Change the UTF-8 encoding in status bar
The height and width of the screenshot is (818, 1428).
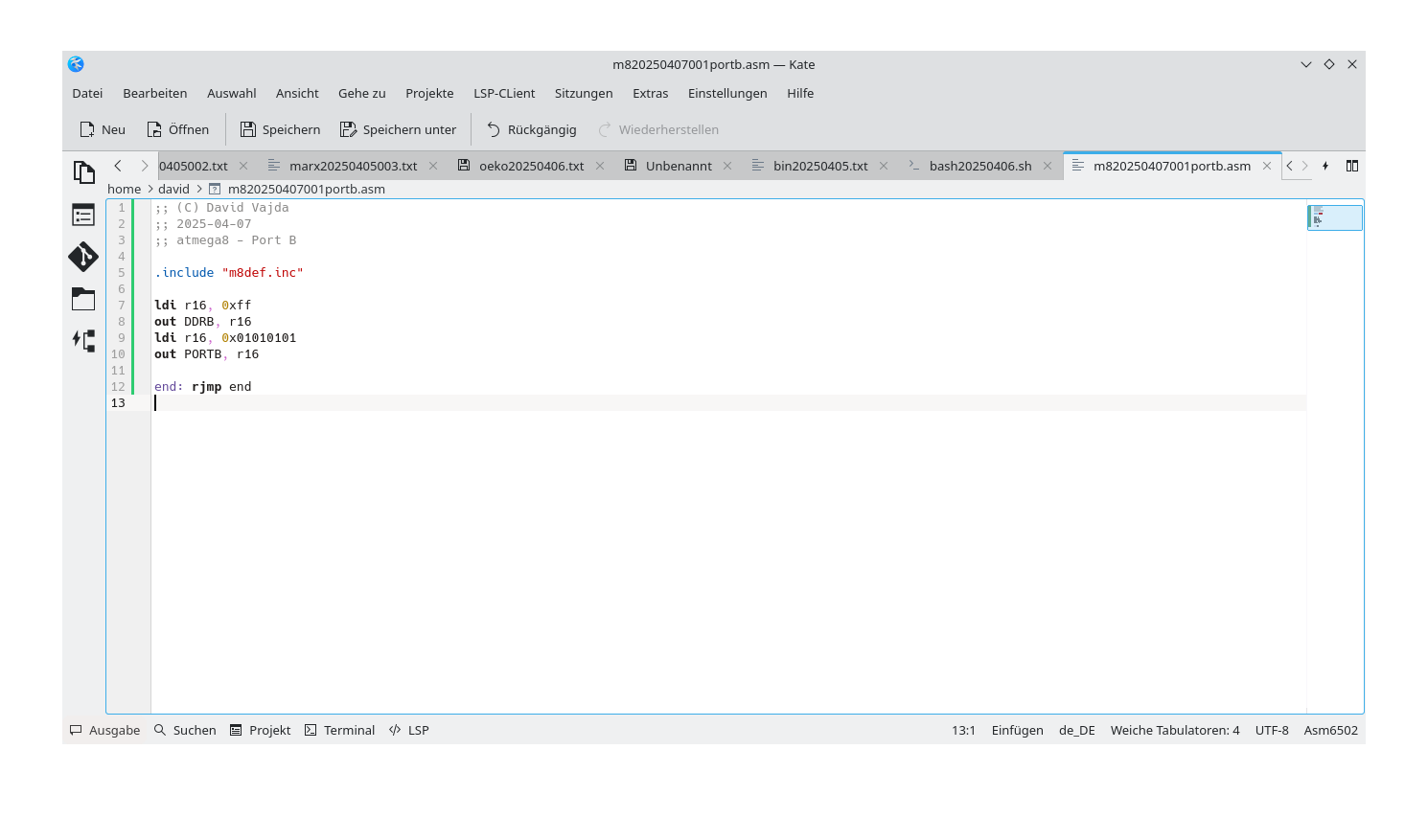[x=1272, y=730]
